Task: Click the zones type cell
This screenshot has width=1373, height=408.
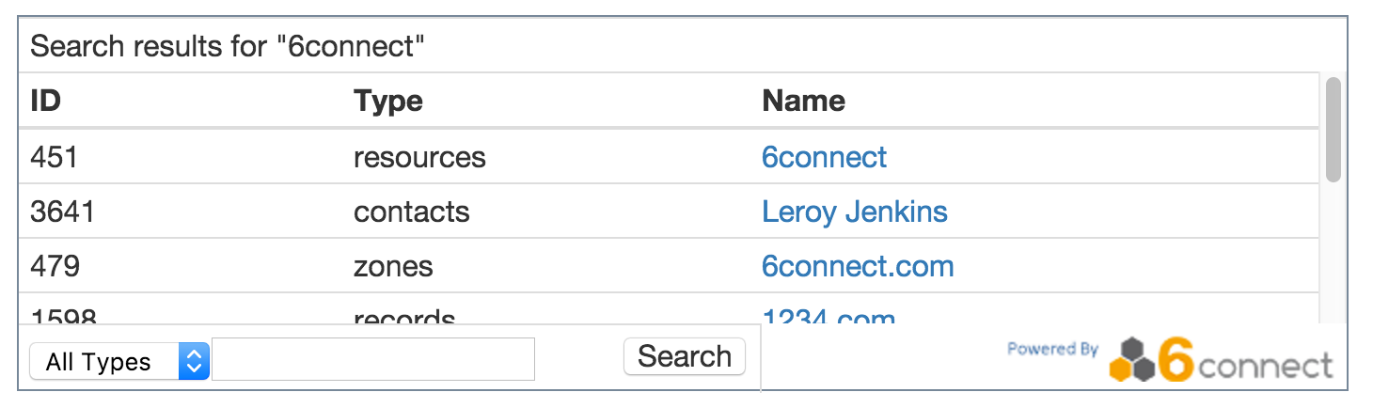Action: [393, 266]
